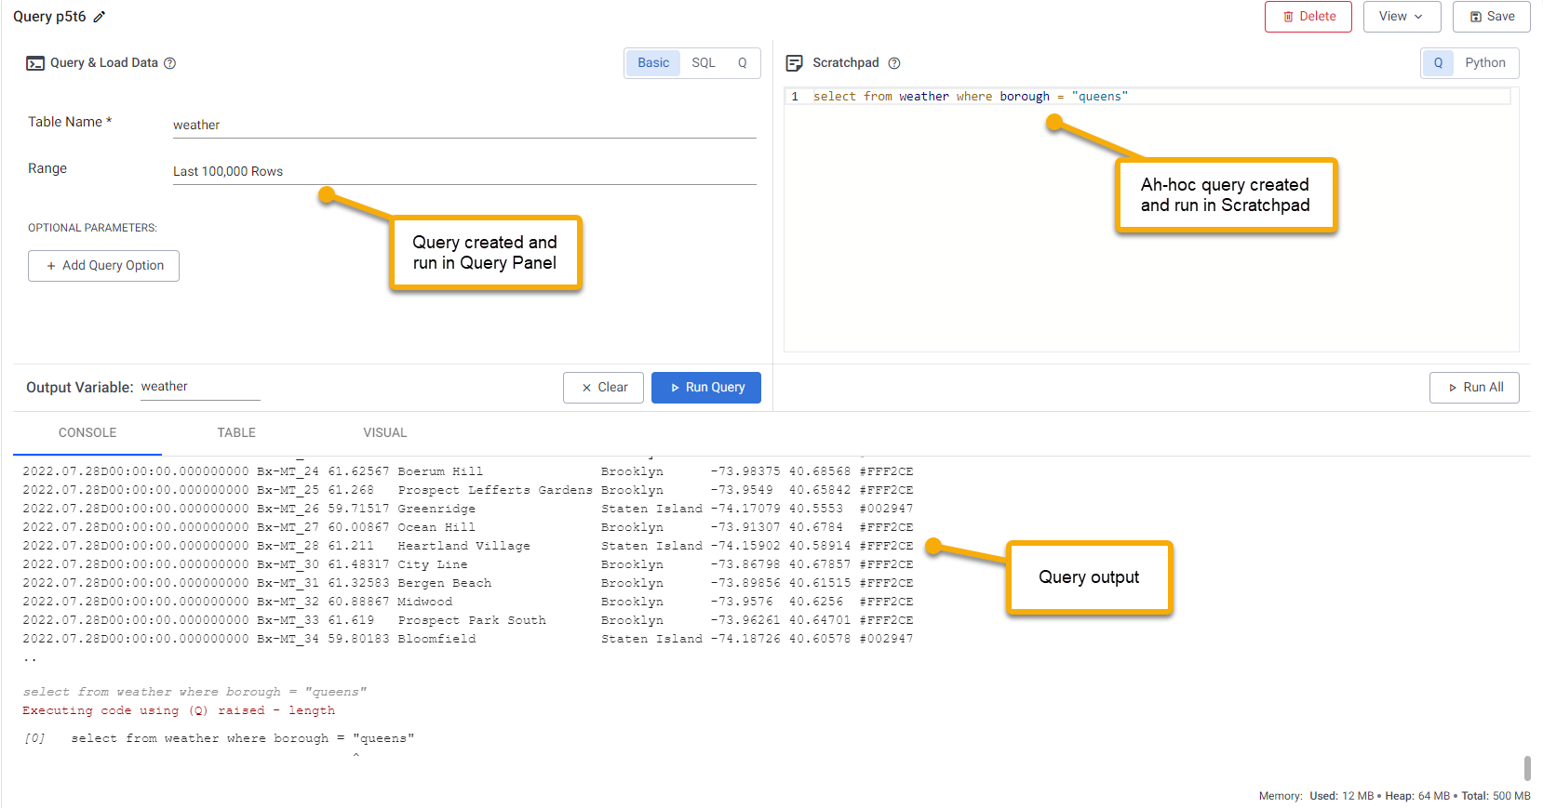1543x808 pixels.
Task: Click the help icon beside Scratchpad
Action: pos(894,63)
